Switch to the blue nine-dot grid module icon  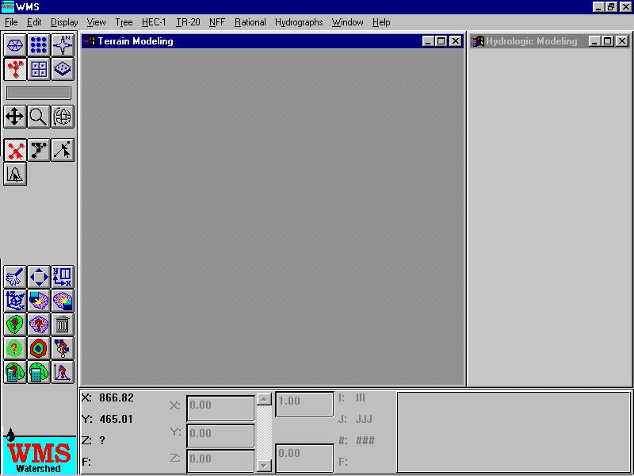(x=39, y=45)
